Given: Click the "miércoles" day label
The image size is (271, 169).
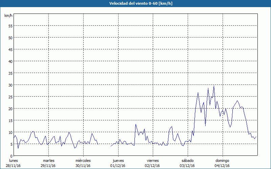Looking at the screenshot, I should click(83, 161).
